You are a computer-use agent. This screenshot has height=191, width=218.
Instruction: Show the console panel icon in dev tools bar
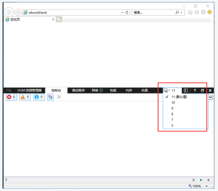pyautogui.click(x=186, y=90)
